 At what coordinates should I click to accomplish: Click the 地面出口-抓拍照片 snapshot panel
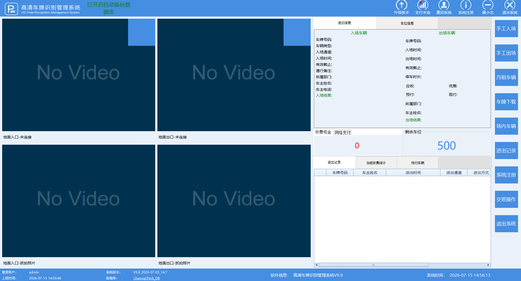point(234,201)
